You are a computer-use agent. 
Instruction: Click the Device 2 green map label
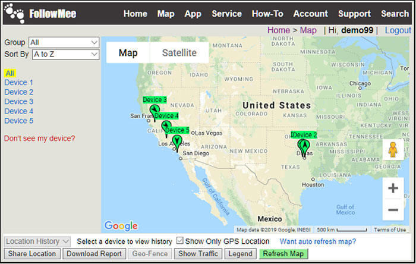pyautogui.click(x=304, y=135)
